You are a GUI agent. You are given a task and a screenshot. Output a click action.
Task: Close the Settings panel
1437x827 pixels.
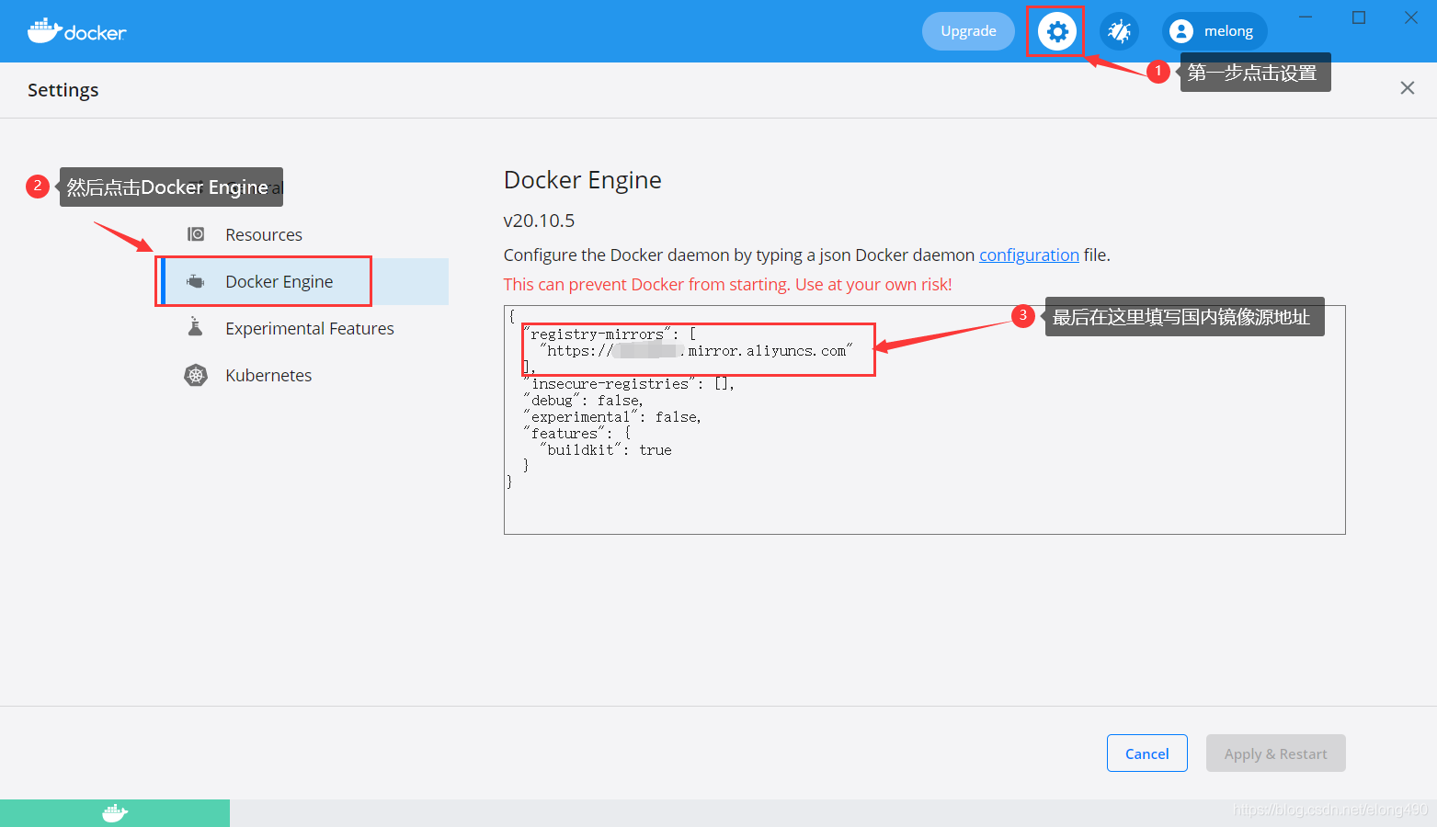(x=1408, y=88)
